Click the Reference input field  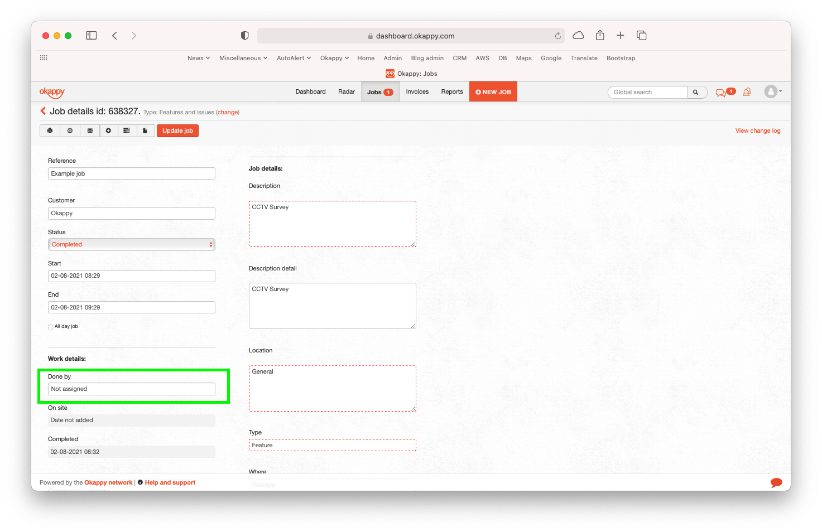click(132, 173)
